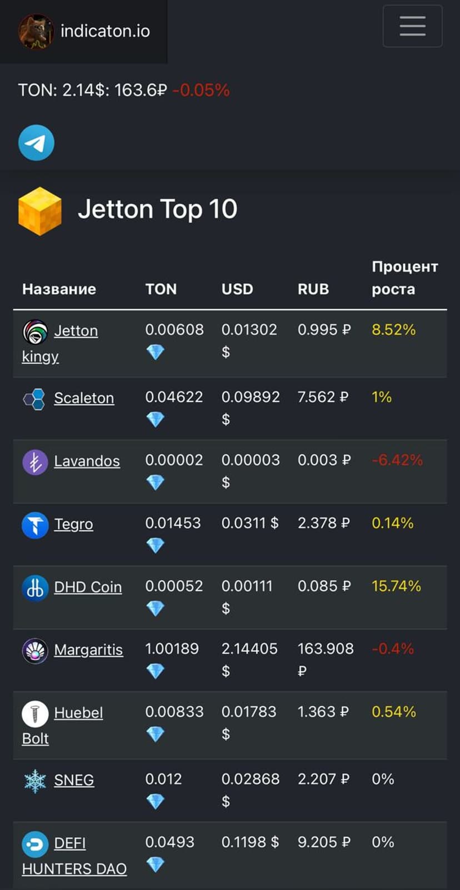The height and width of the screenshot is (890, 460).
Task: Click the Huebel Bolt screw icon
Action: coord(35,713)
